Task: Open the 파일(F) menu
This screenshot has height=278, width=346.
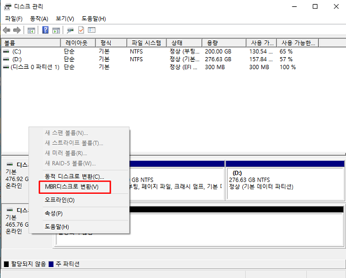Action: point(14,18)
